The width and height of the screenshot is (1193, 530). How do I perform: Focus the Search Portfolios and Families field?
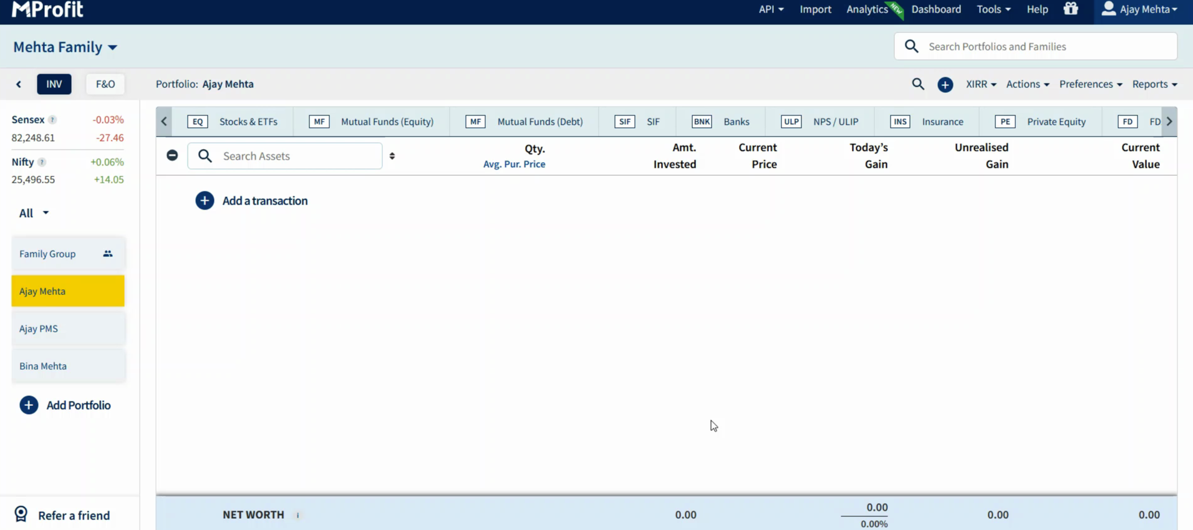coord(1036,46)
